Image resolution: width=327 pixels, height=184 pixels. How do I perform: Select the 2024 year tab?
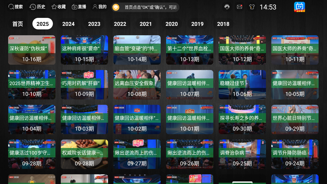coord(68,24)
